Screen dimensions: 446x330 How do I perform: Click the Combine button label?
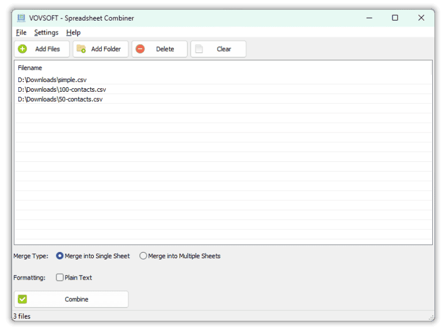(x=77, y=299)
